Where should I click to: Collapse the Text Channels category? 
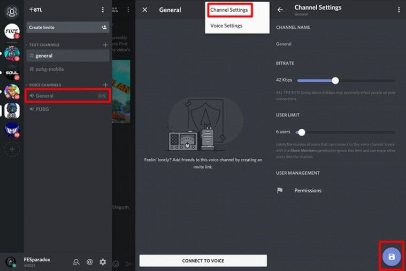[43, 45]
